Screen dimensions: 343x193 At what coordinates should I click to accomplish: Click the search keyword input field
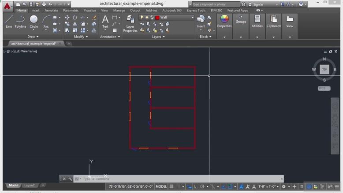click(216, 4)
